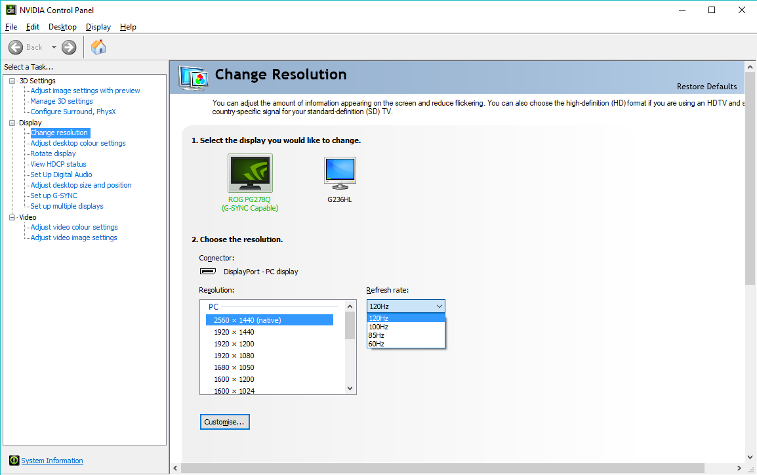Open Adjust video colour settings

pyautogui.click(x=74, y=228)
